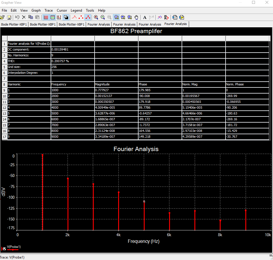Select the Zoom Area icon

[116, 17]
